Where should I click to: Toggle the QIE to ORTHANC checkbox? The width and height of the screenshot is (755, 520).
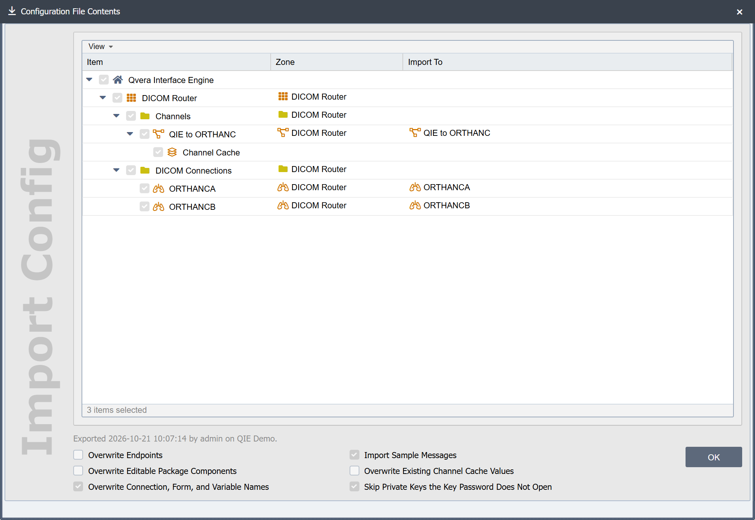[x=145, y=134]
